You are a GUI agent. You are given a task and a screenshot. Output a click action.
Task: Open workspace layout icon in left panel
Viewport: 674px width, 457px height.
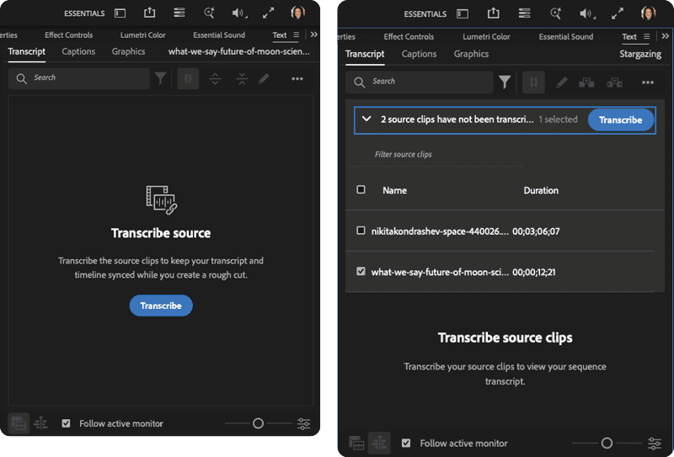pyautogui.click(x=120, y=13)
